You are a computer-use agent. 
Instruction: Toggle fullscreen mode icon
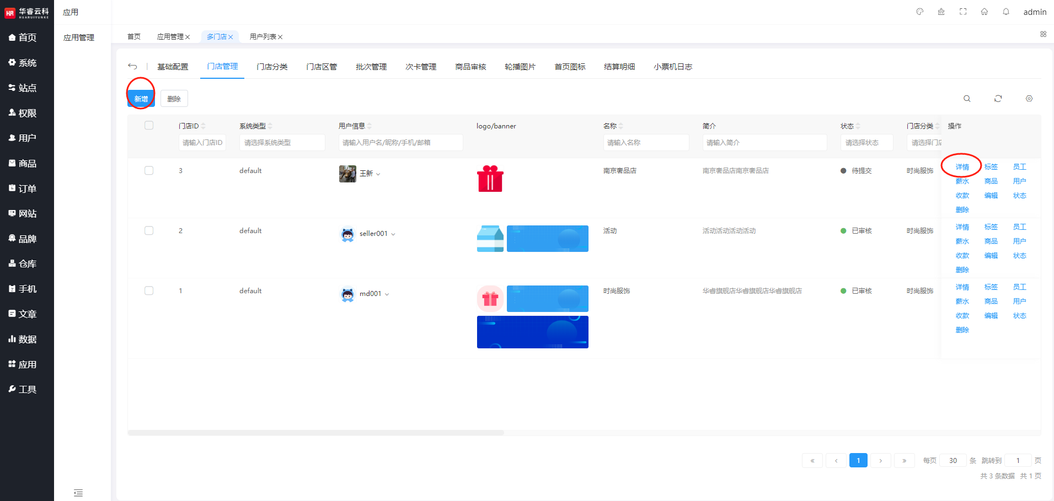[x=963, y=12]
